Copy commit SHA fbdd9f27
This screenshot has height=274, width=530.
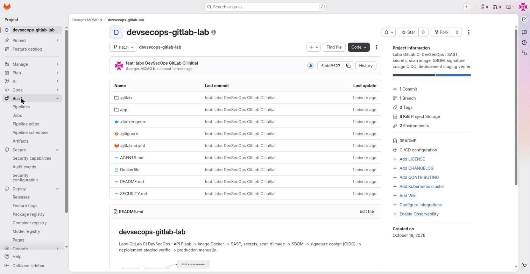pos(348,66)
